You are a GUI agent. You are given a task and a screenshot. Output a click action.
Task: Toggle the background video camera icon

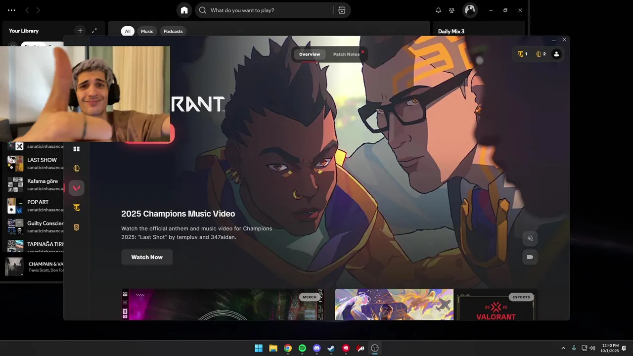[530, 257]
